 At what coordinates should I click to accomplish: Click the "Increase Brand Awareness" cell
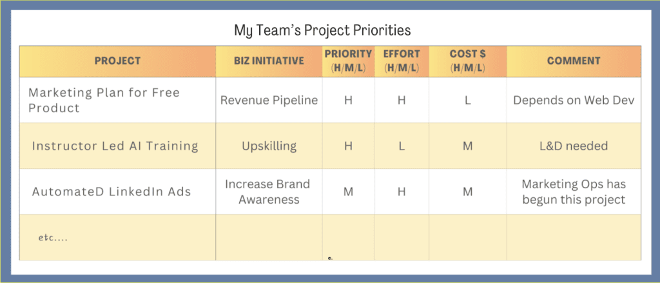pos(269,191)
